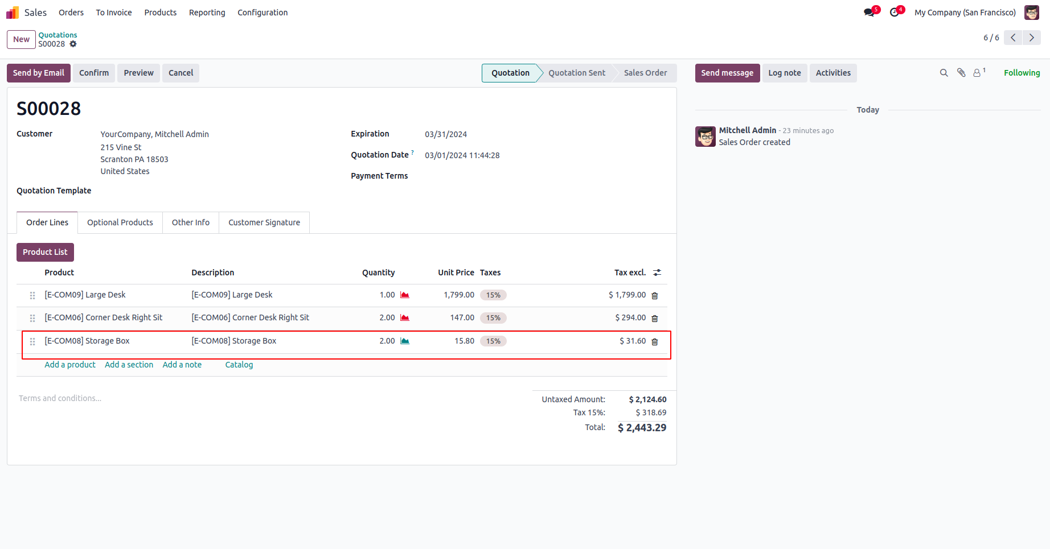Viewport: 1050px width, 549px height.
Task: Switch to the Optional Products tab
Action: (120, 222)
